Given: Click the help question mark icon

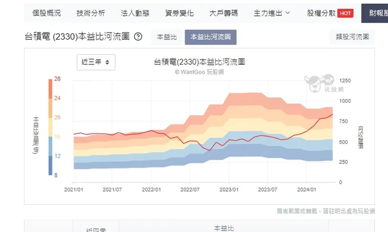Looking at the screenshot, I should (x=138, y=37).
